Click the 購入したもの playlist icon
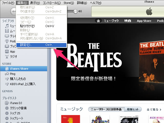Image resolution: width=164 pixels, height=123 pixels. coord(7,79)
